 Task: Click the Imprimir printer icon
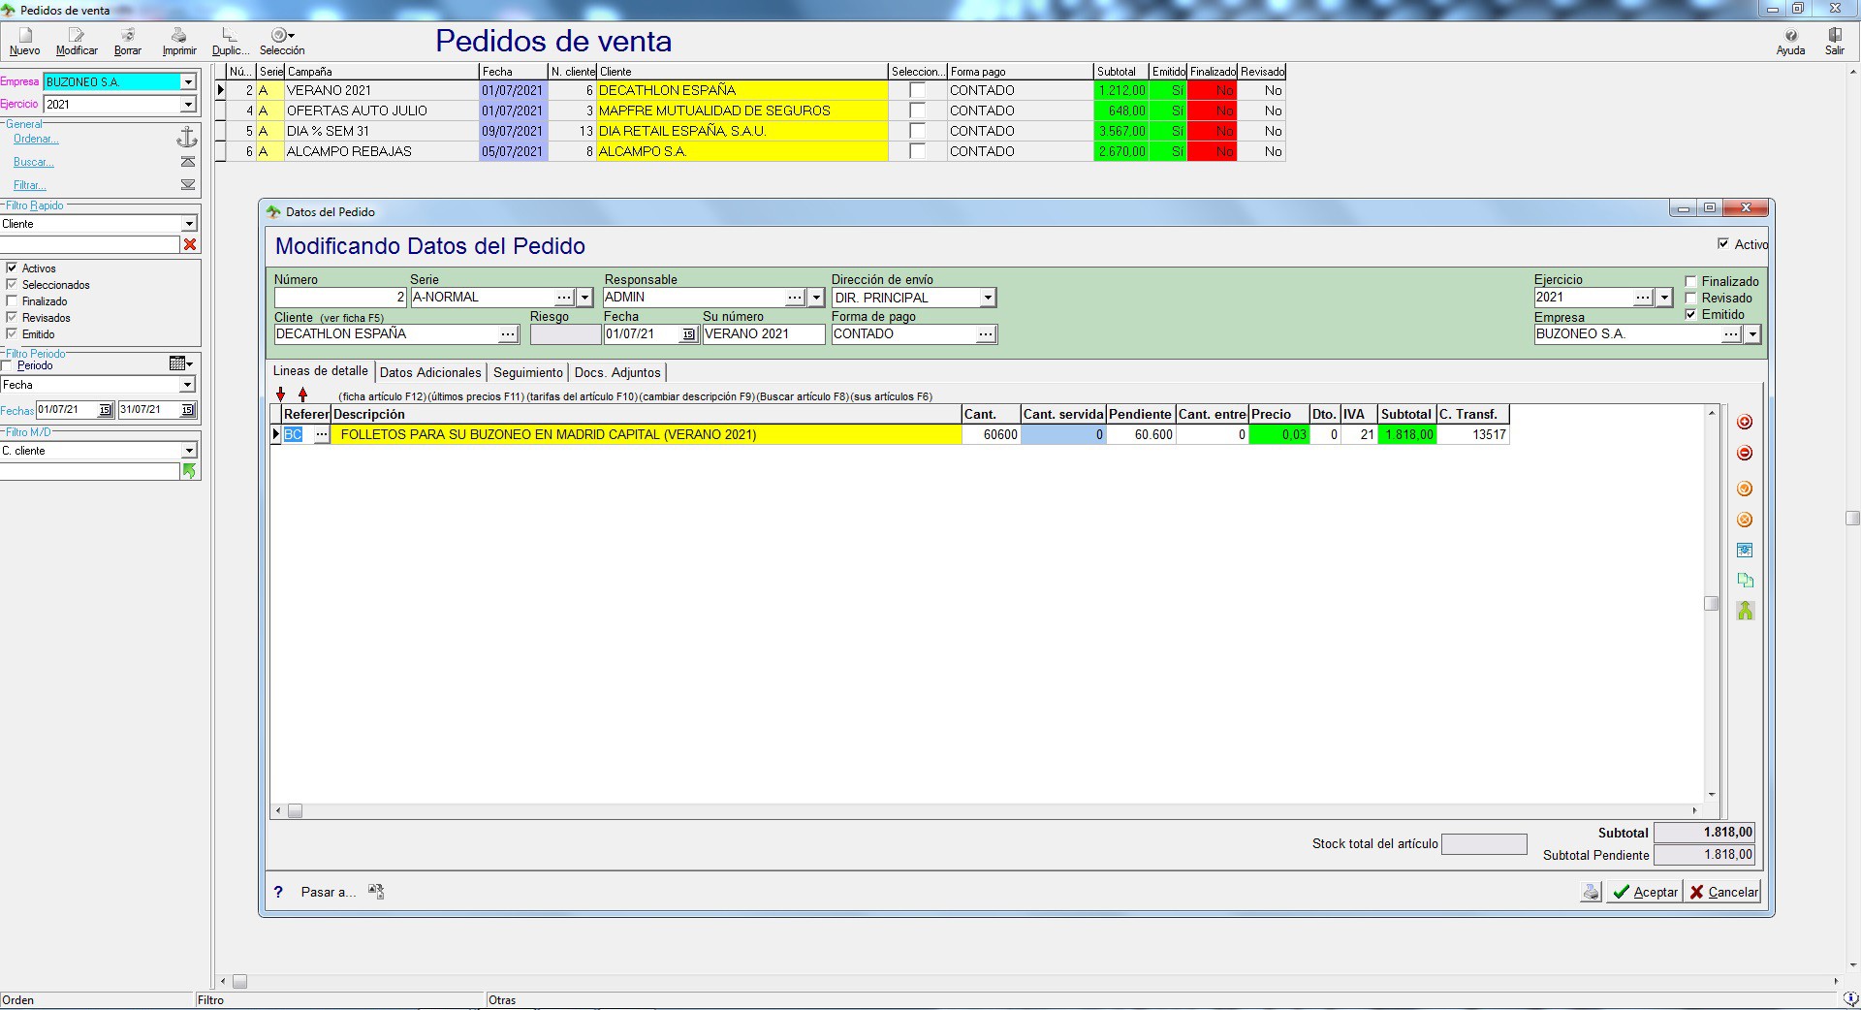[x=179, y=35]
